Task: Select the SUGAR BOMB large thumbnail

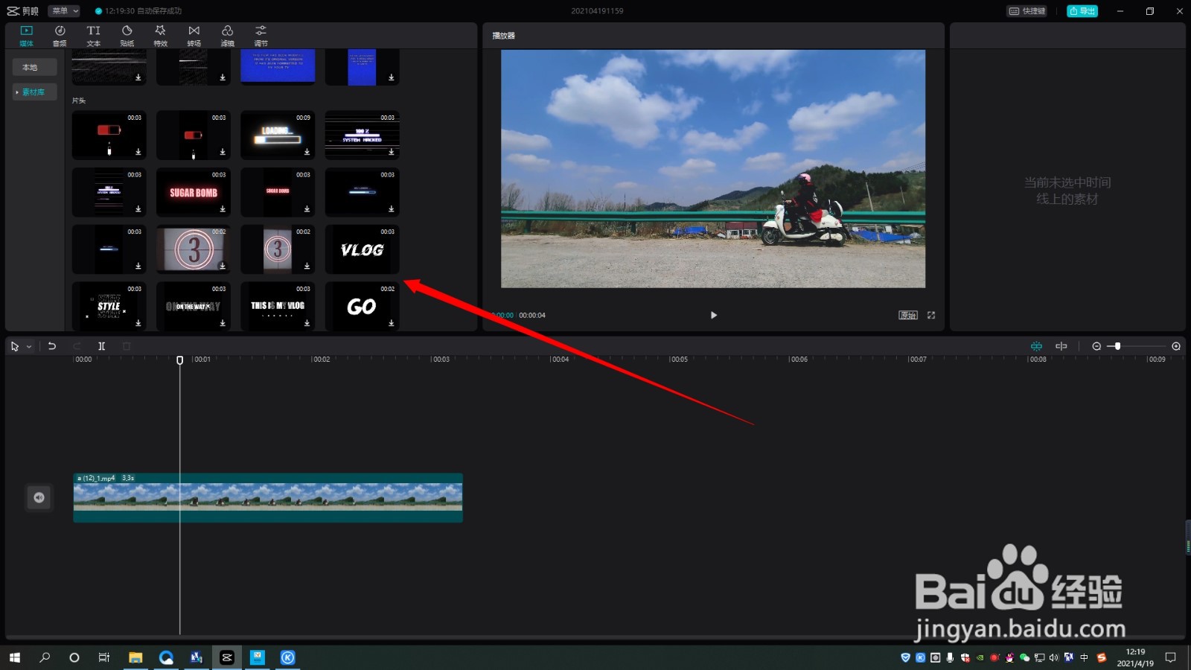Action: click(193, 192)
